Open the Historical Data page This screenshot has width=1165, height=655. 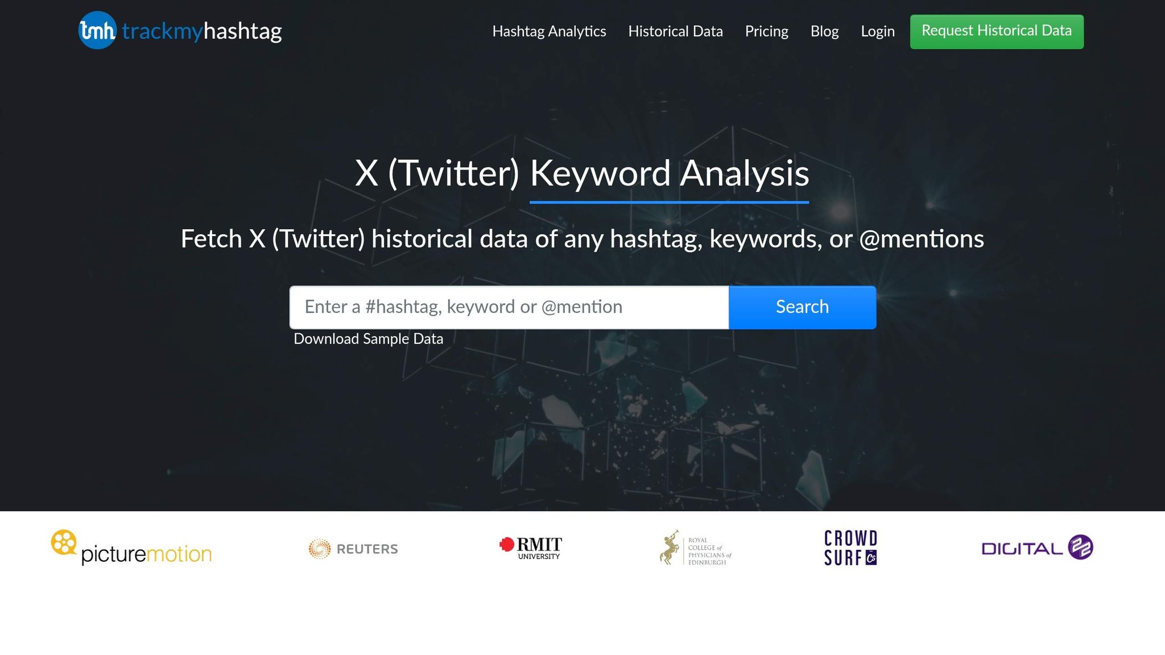click(675, 31)
